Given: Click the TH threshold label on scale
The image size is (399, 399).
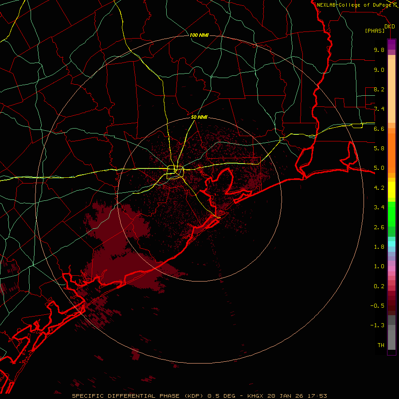Looking at the screenshot, I should pos(381,345).
